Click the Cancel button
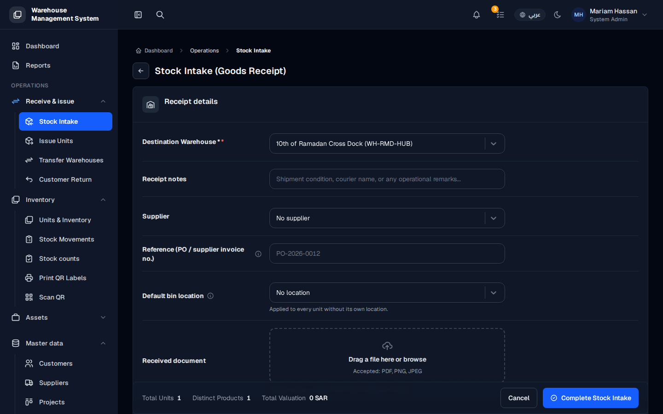Screen dimensions: 663x414 pos(519,398)
